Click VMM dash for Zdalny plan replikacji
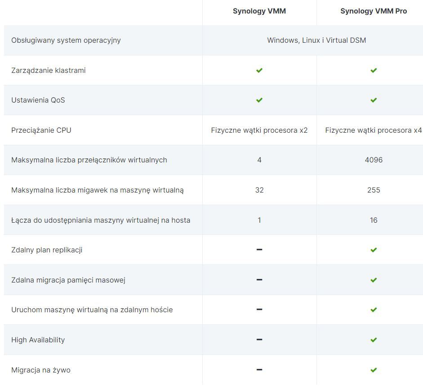Image resolution: width=423 pixels, height=386 pixels. click(x=259, y=250)
